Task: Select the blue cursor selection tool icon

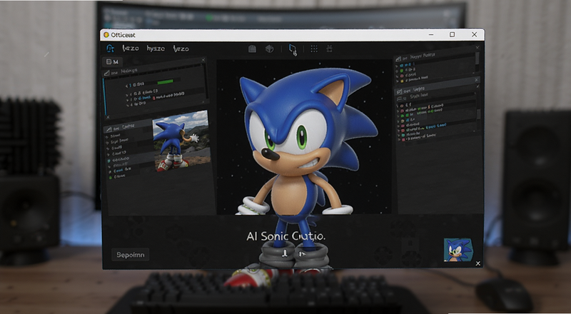Action: coord(293,49)
